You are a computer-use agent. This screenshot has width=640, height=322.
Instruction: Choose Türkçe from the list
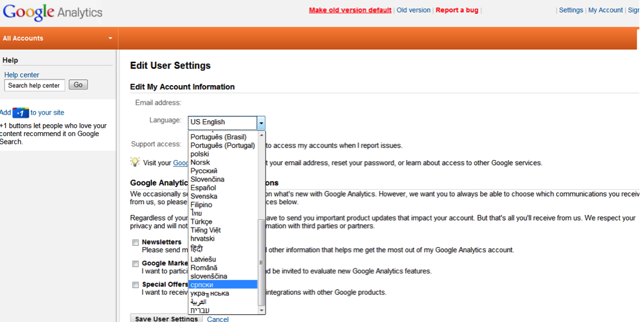click(223, 222)
